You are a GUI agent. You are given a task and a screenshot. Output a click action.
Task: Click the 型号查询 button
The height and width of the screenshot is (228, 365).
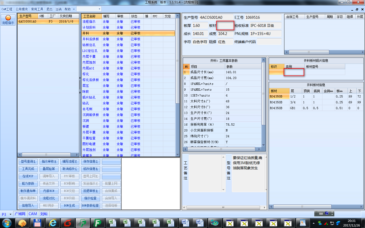[28, 161]
